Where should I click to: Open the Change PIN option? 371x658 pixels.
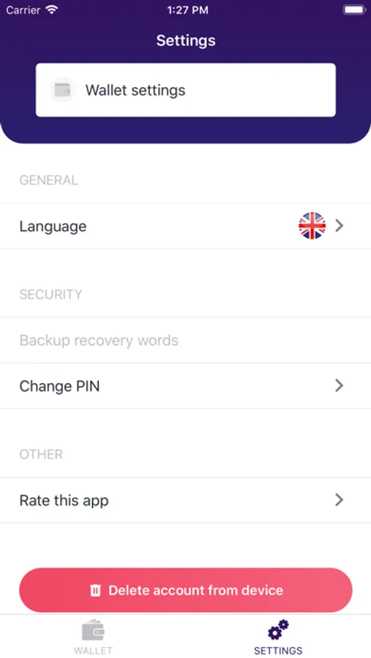(x=185, y=385)
